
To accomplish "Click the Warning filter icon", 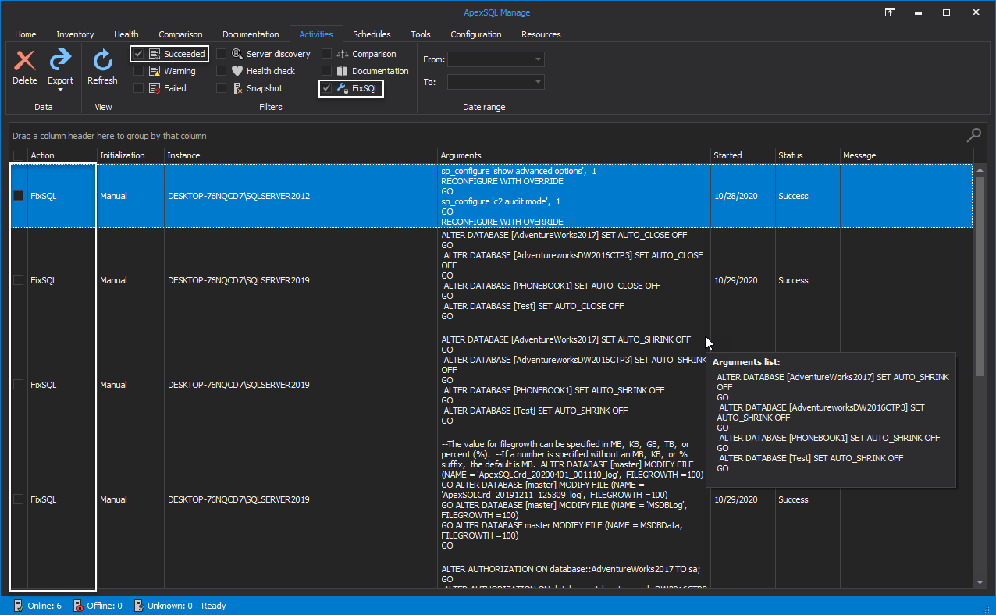I will [155, 71].
